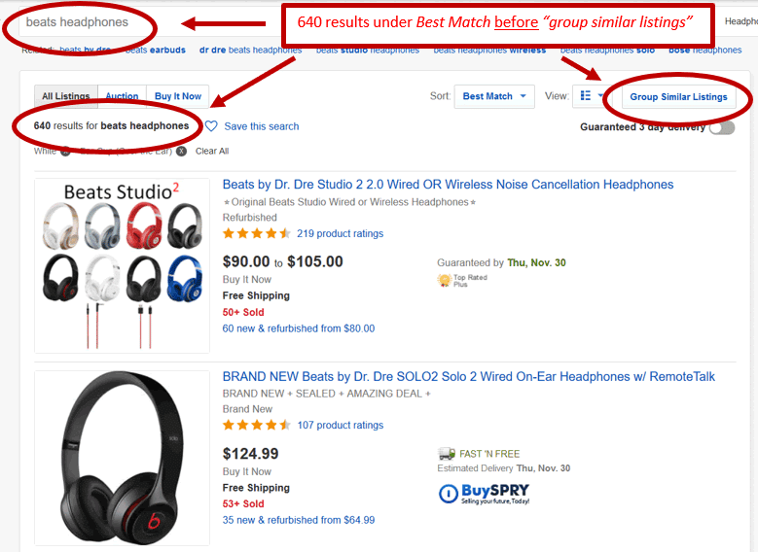Click the FAST 'N FREE truck icon

click(447, 454)
